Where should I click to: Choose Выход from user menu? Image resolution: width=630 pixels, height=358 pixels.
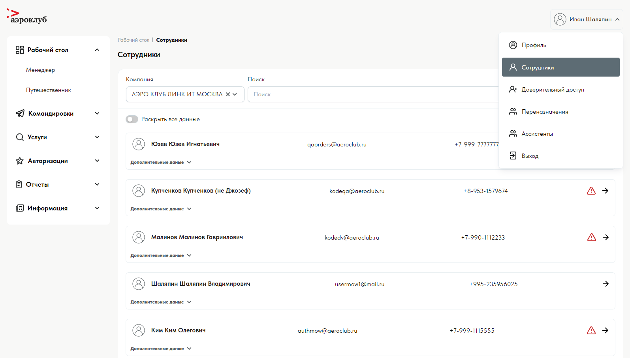click(530, 156)
